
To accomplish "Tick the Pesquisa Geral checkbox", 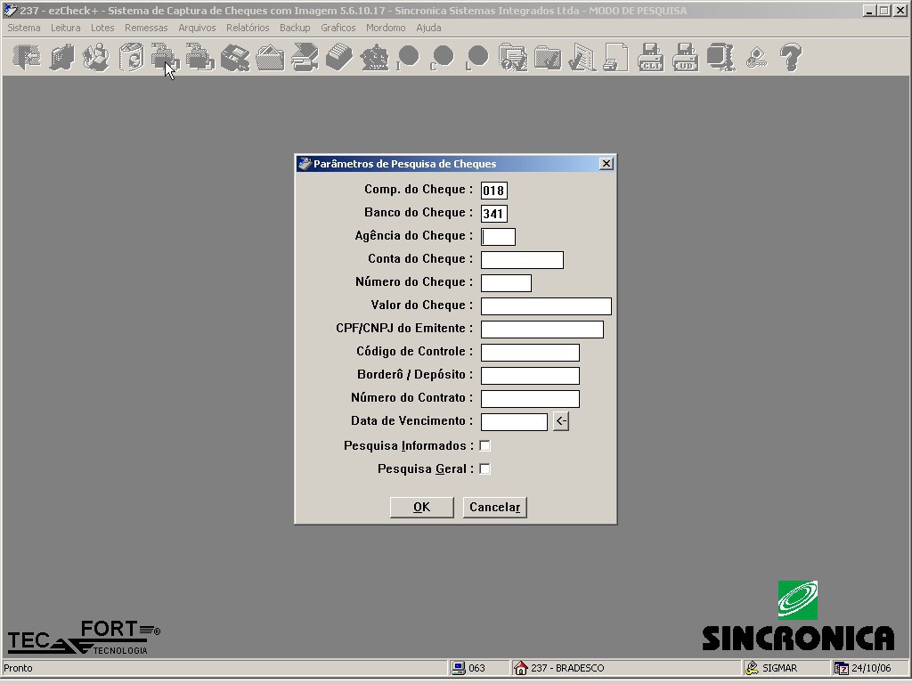I will (485, 468).
